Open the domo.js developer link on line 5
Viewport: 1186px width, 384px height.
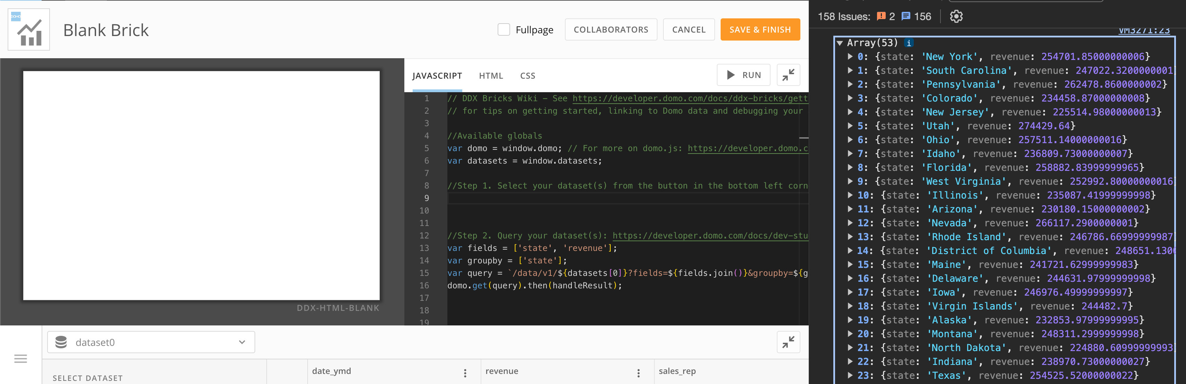(748, 148)
